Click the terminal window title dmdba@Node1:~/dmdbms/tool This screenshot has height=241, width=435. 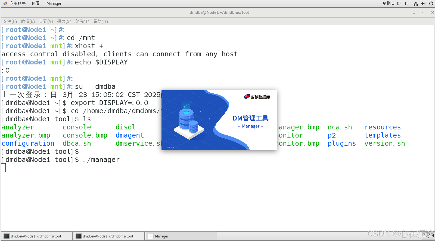click(x=219, y=12)
